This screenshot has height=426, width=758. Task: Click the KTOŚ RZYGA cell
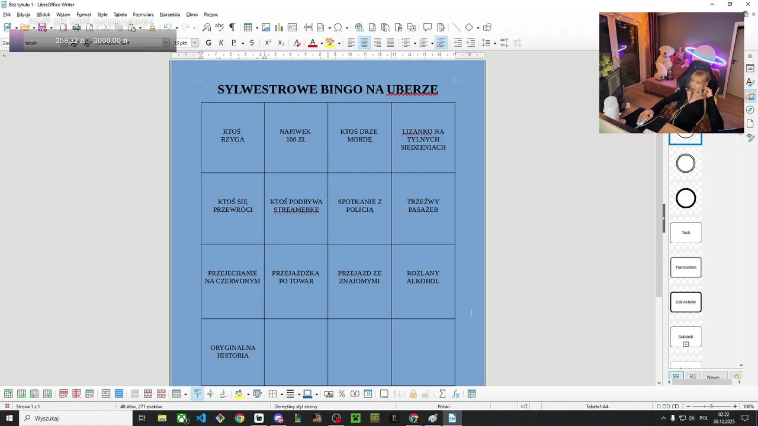[x=233, y=137]
